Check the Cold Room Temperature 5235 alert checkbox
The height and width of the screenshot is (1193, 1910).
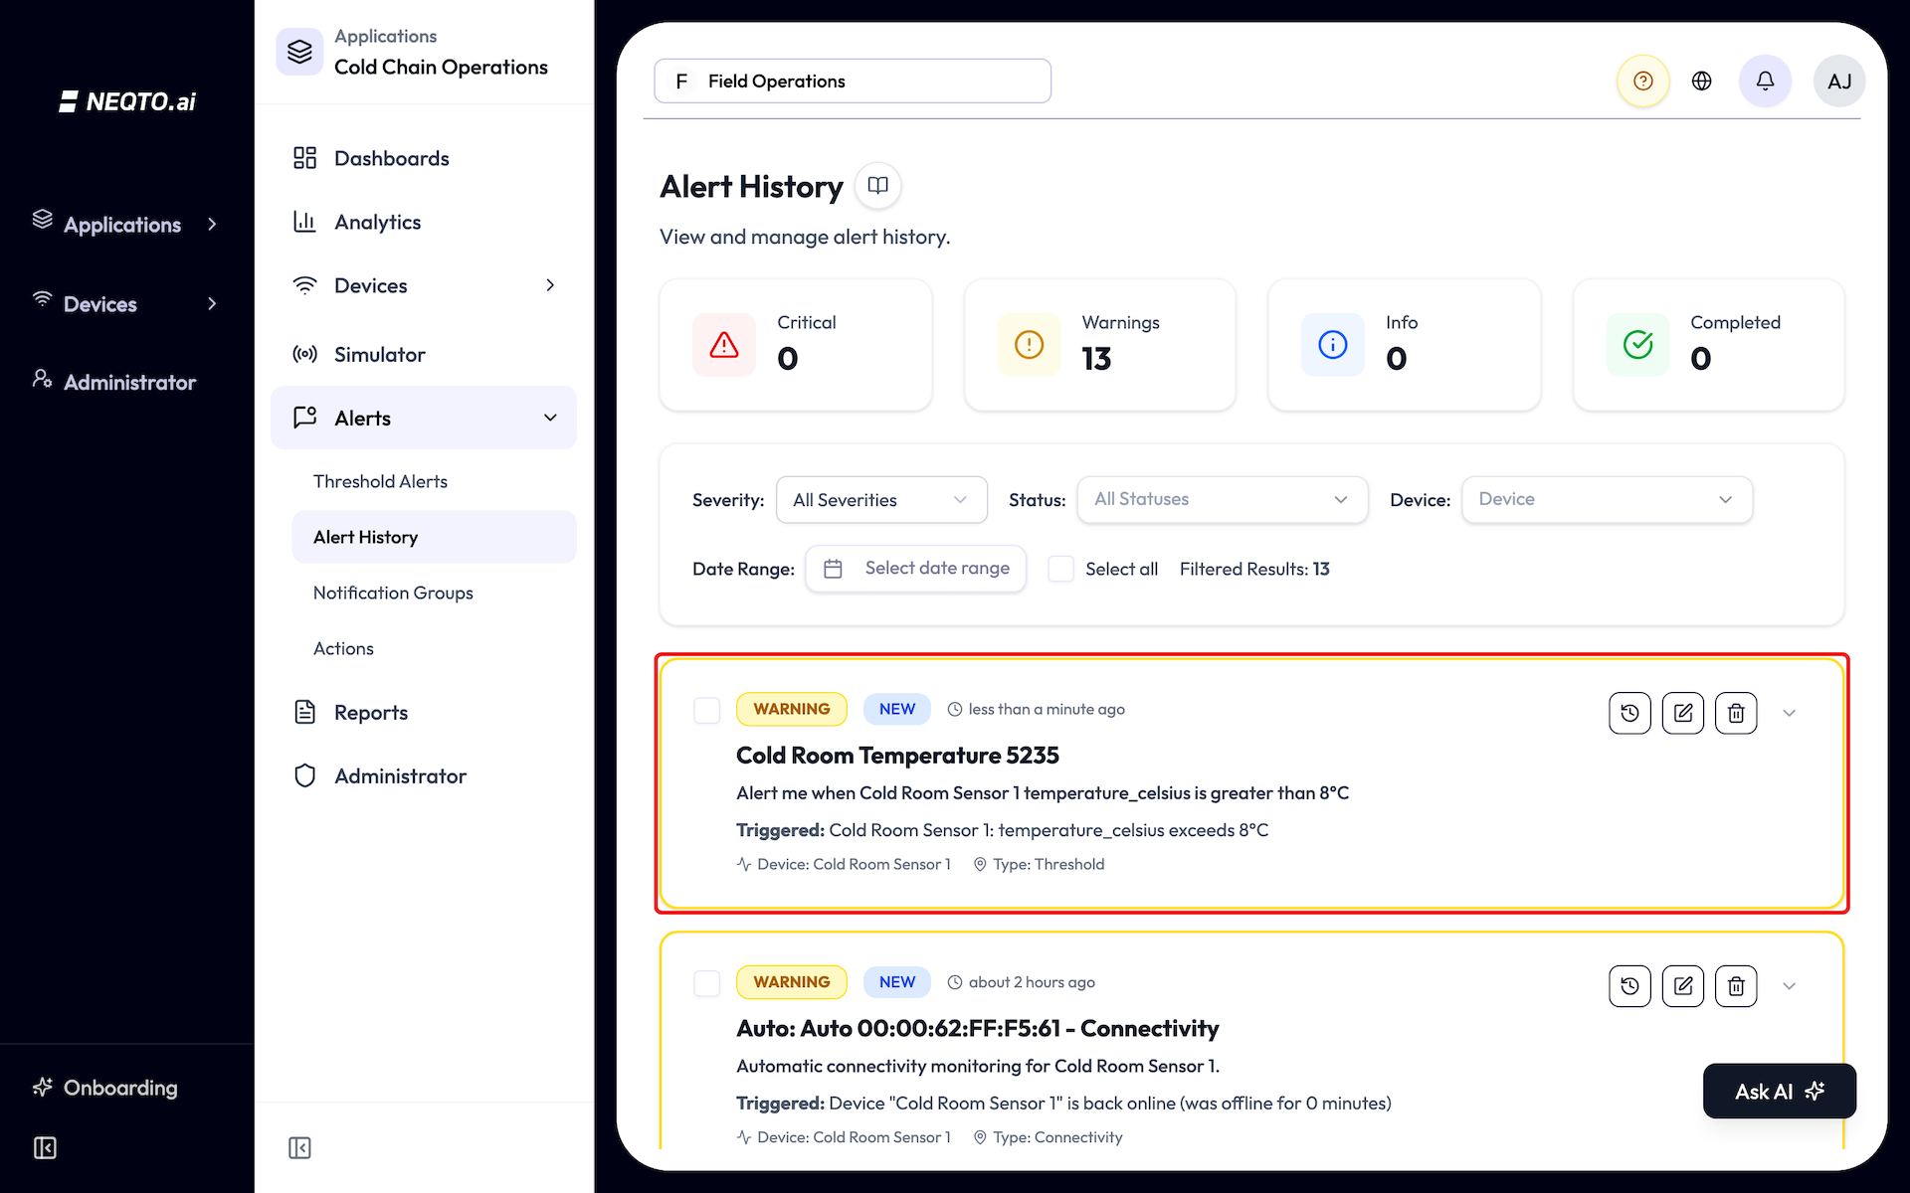(706, 710)
